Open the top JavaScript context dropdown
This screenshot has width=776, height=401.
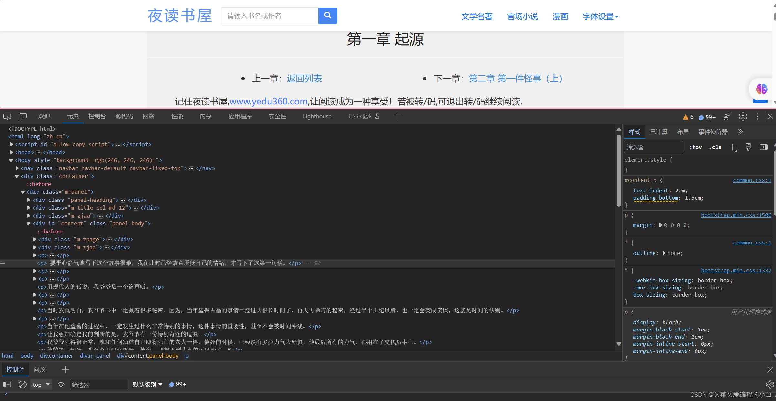[41, 385]
